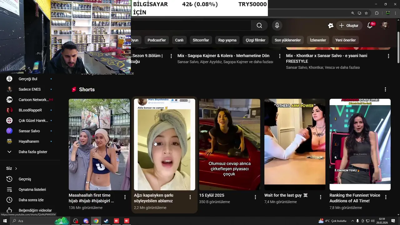
Task: Switch to Discord in the taskbar
Action: [86, 221]
